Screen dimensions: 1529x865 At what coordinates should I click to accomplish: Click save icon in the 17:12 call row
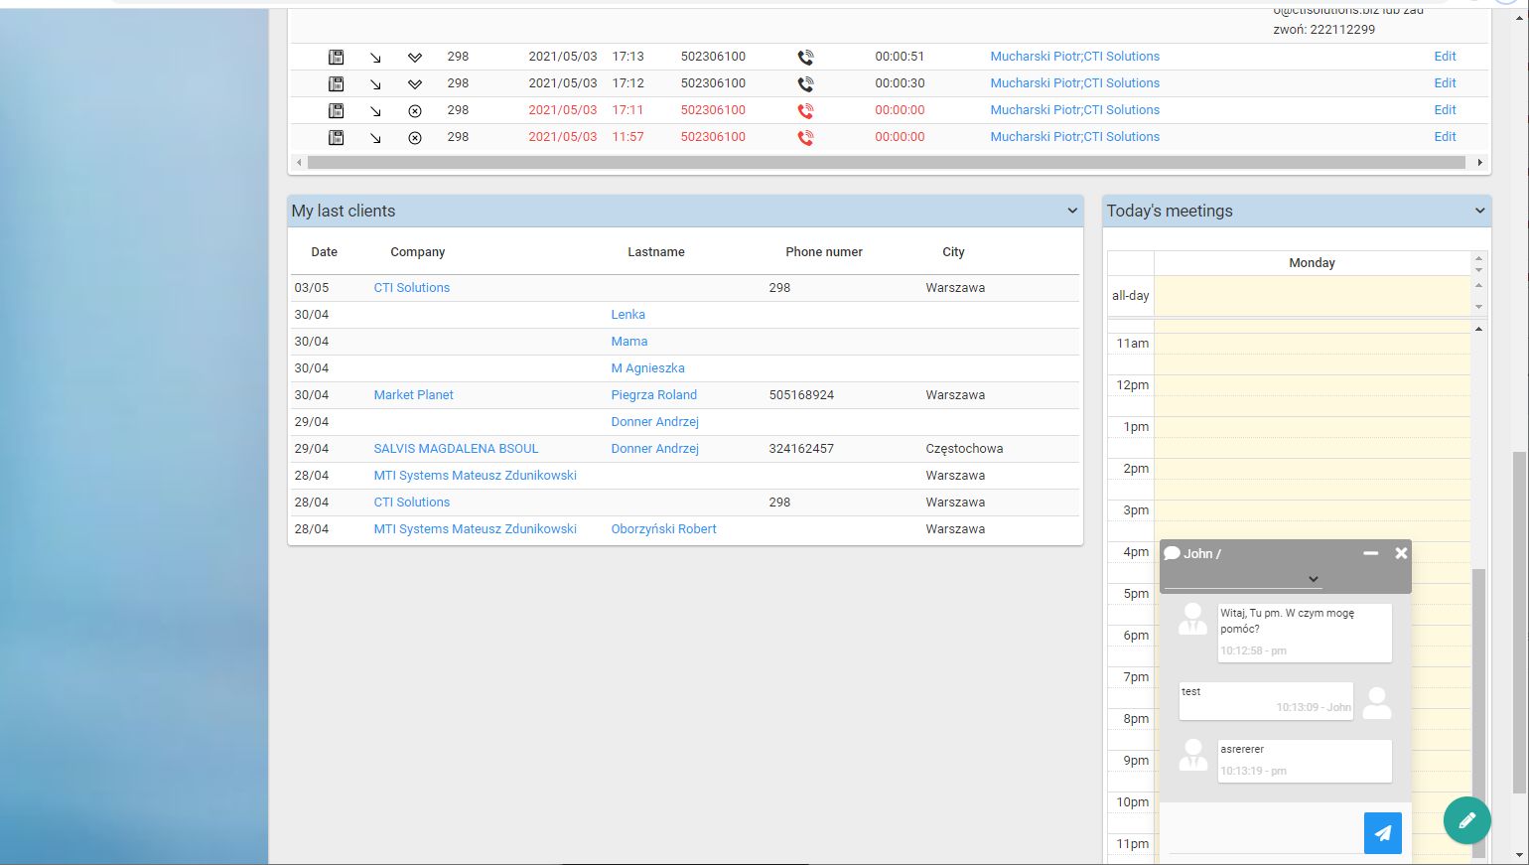click(x=337, y=83)
